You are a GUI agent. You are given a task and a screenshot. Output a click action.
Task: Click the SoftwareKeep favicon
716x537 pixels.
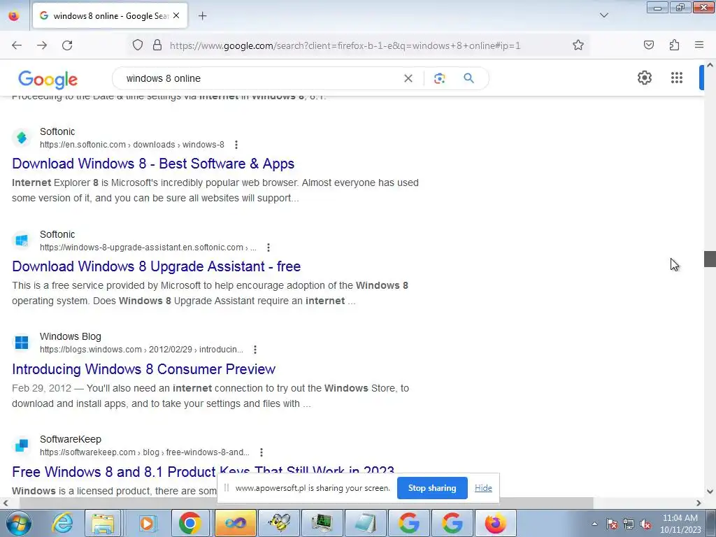[22, 445]
